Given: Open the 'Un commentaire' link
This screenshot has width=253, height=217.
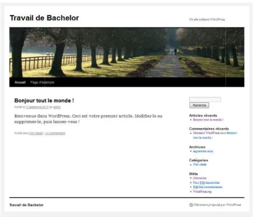Looking at the screenshot, I should [x=55, y=133].
